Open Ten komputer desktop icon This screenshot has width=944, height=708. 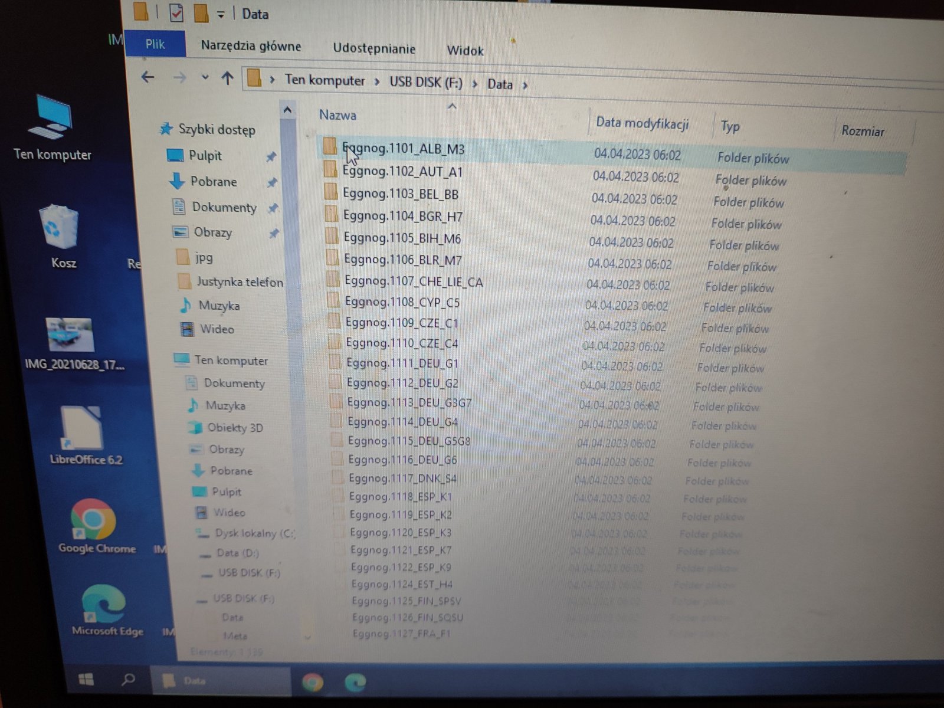click(53, 129)
